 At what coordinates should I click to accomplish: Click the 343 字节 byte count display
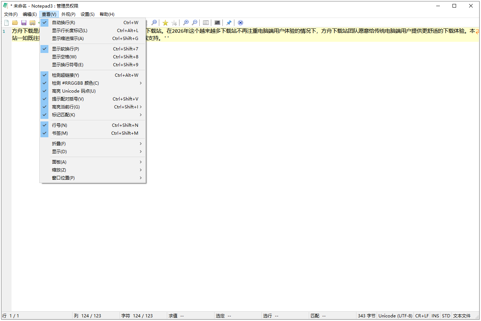pyautogui.click(x=367, y=316)
